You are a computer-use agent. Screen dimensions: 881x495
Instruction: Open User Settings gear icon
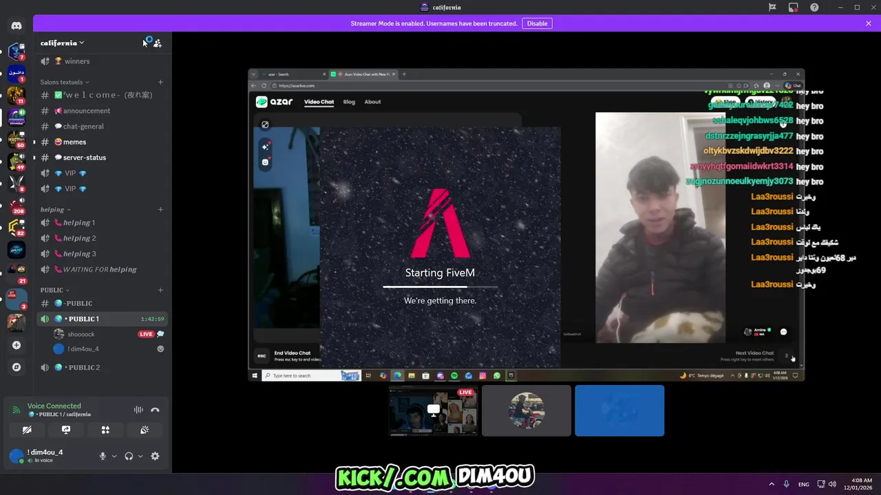[155, 456]
